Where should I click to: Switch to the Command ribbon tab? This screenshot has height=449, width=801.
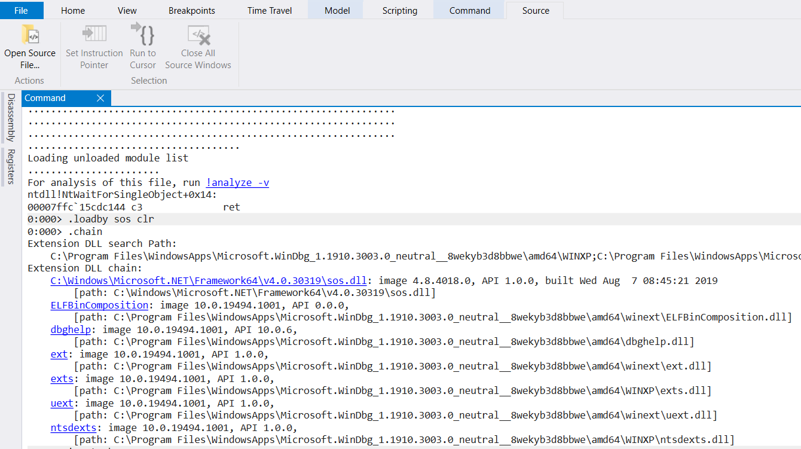point(469,10)
